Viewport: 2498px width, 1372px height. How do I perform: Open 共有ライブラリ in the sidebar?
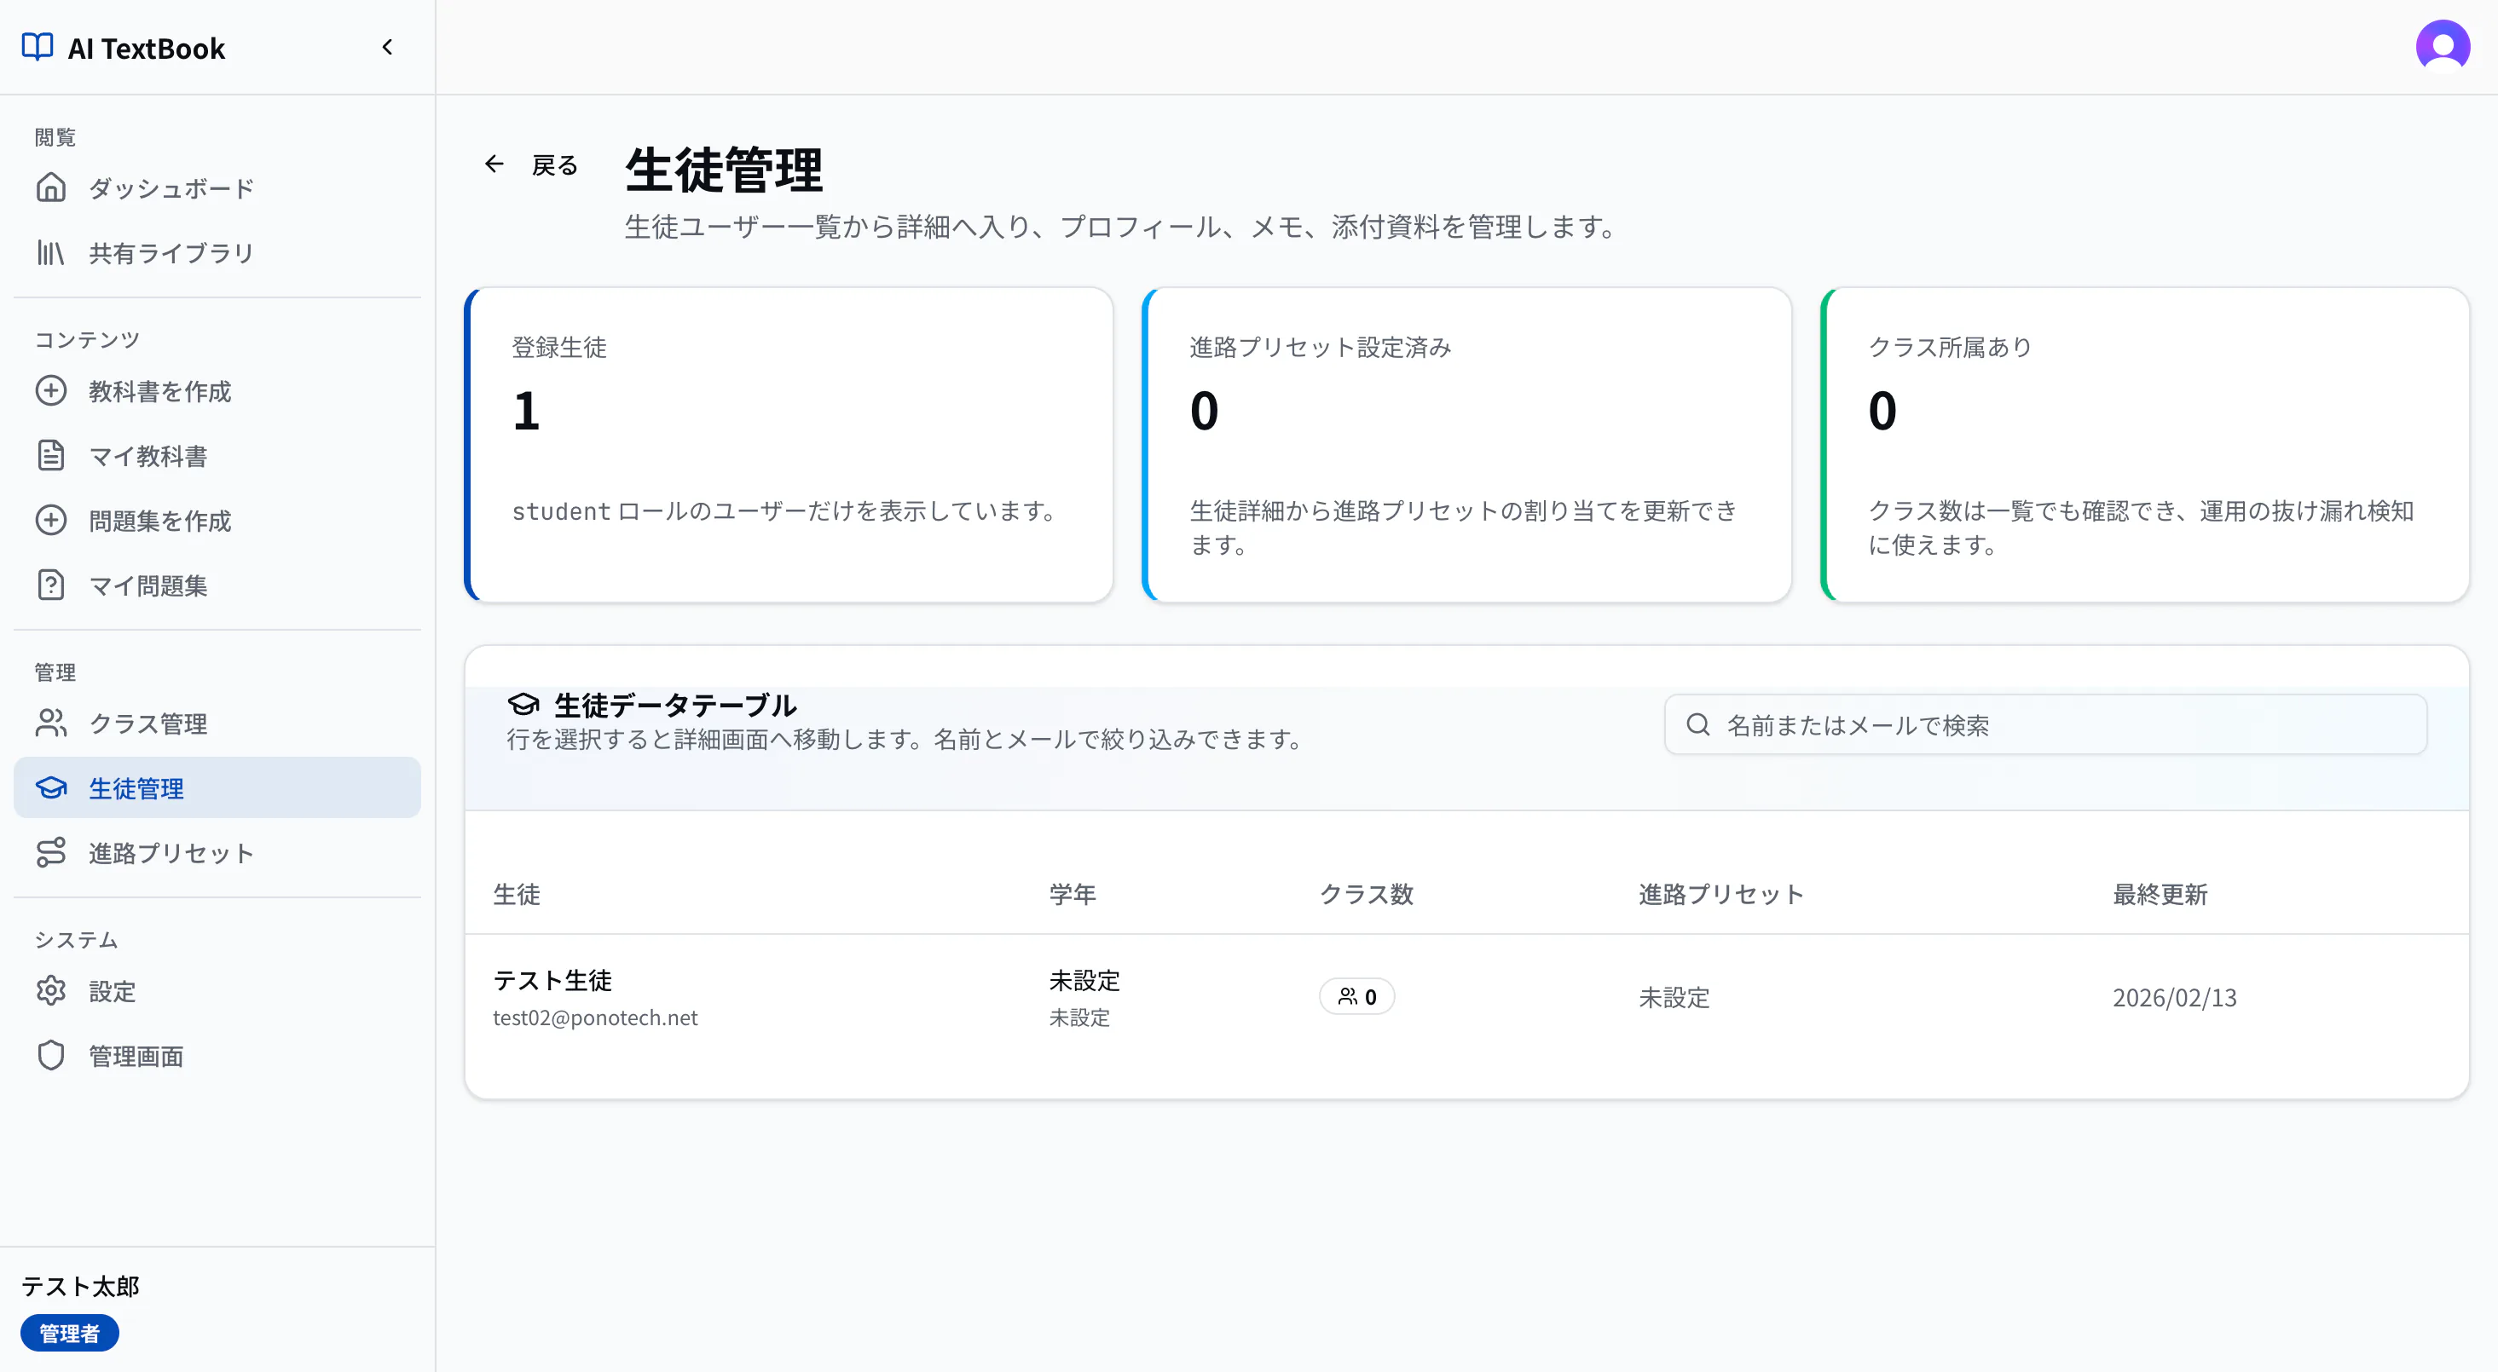[x=217, y=253]
